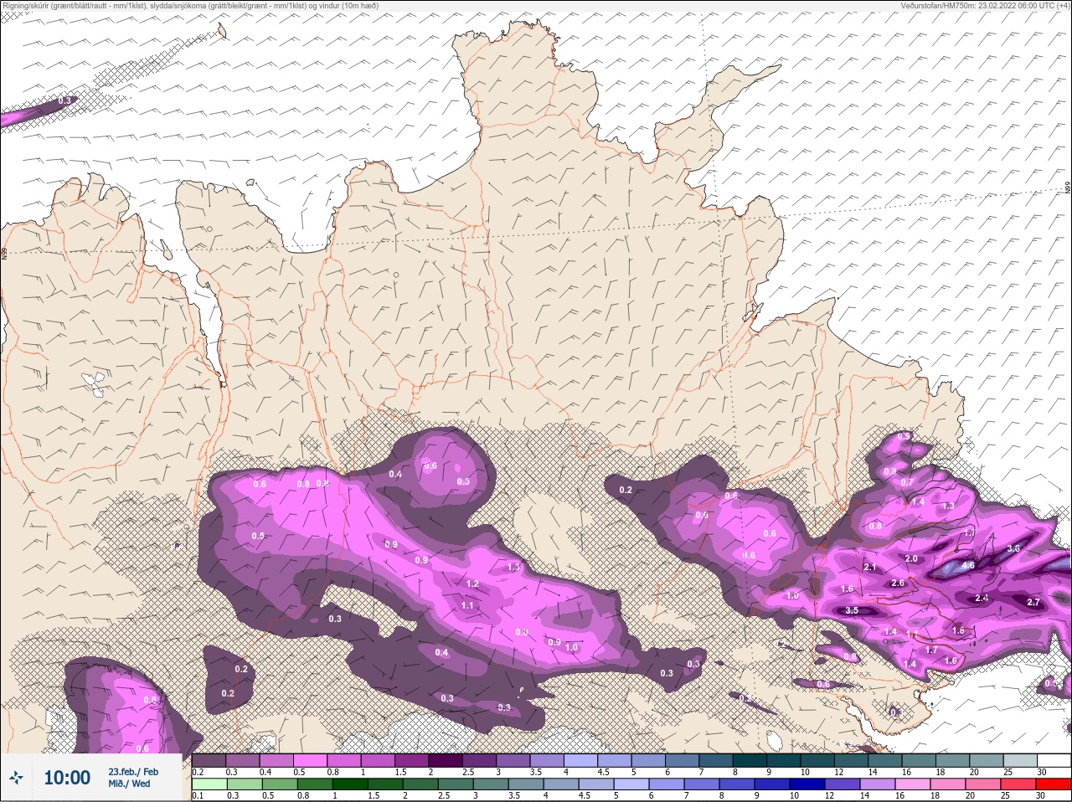This screenshot has width=1072, height=802.
Task: Click the 4.6 precipitation value on the map
Action: [968, 566]
